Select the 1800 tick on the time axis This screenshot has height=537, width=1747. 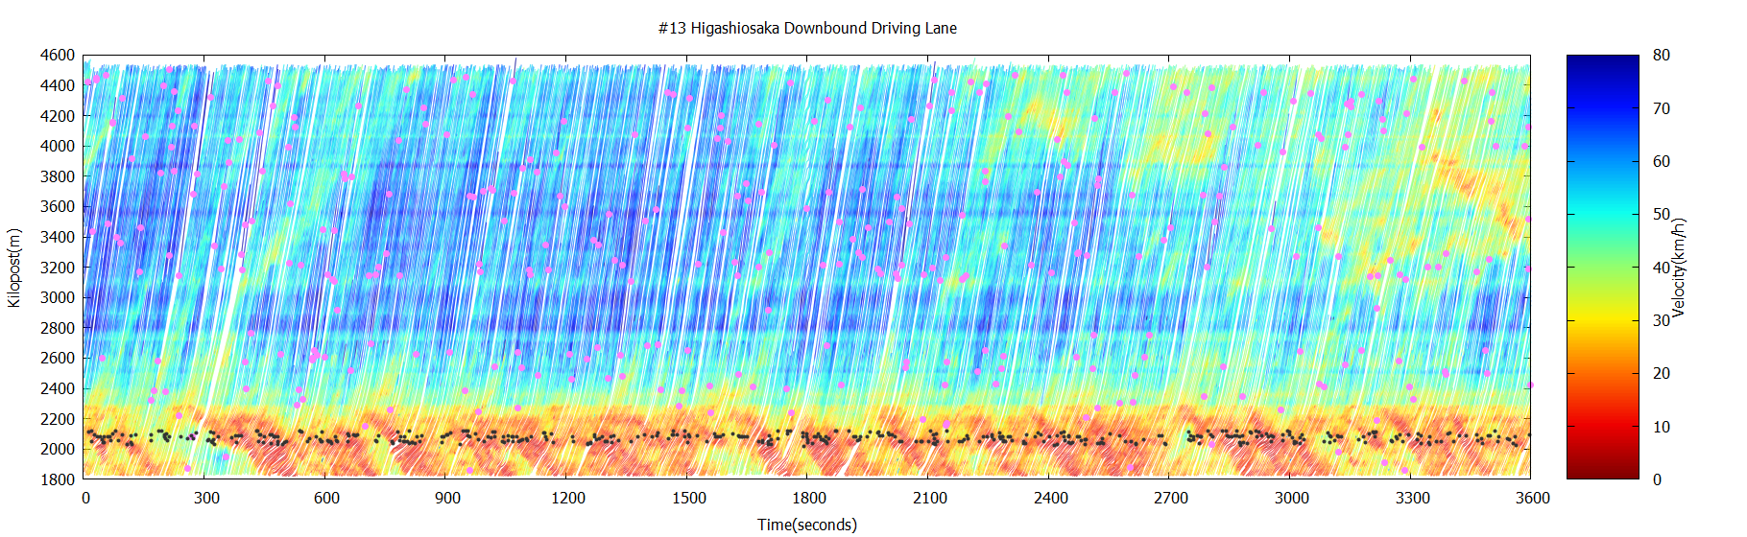pyautogui.click(x=808, y=498)
